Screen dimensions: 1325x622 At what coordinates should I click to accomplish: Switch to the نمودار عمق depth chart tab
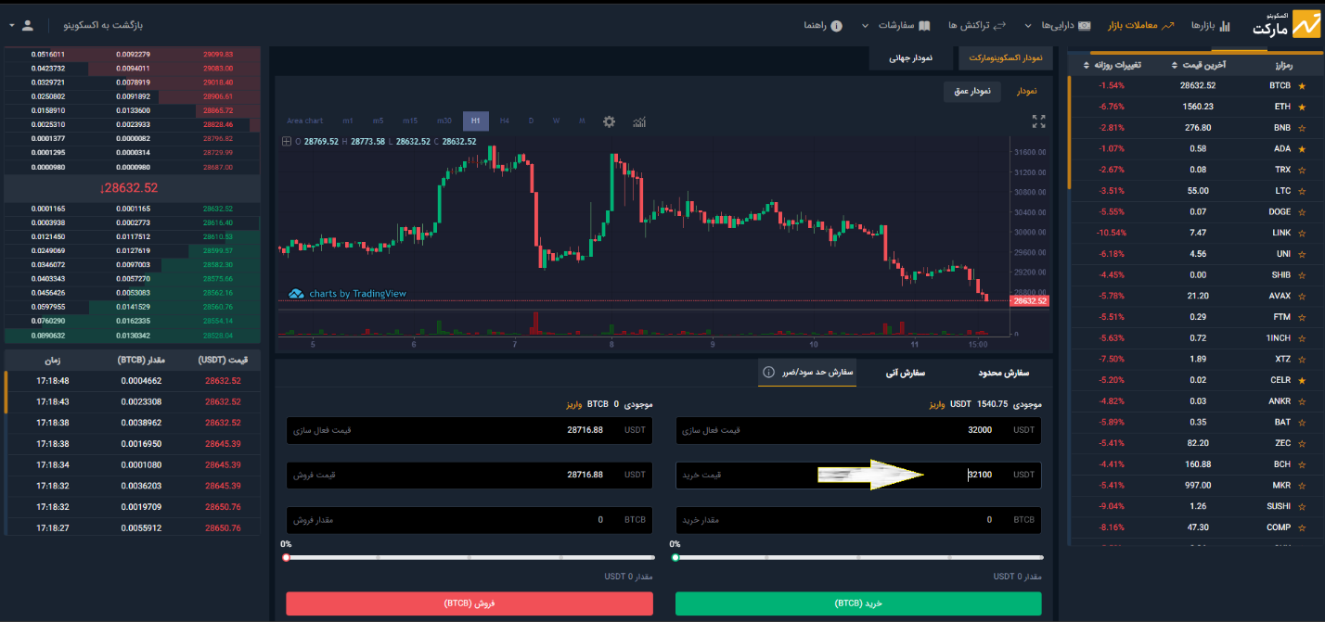point(971,91)
